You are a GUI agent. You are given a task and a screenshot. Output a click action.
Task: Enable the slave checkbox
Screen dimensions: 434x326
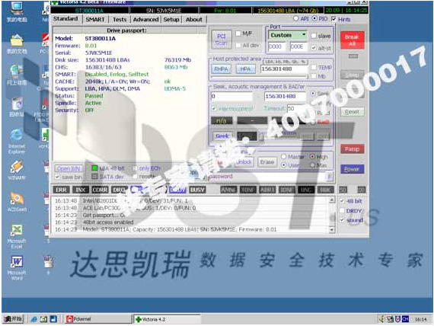314,36
